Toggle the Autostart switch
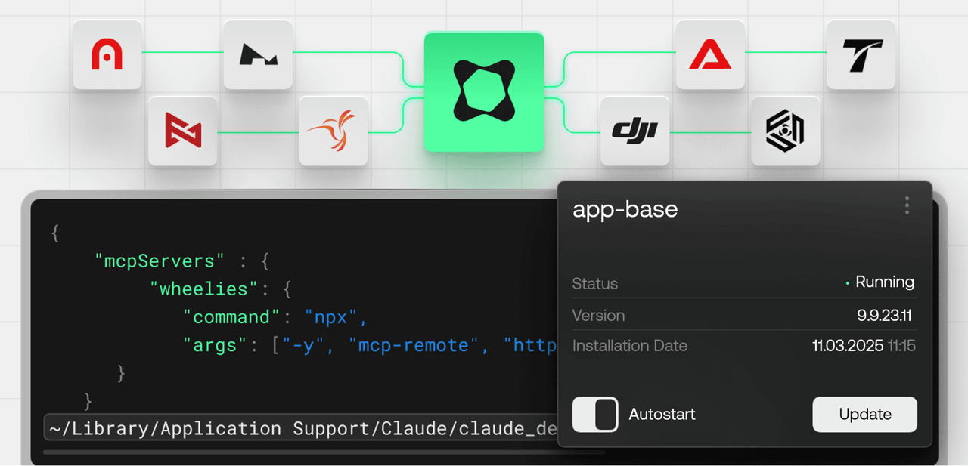968x466 pixels. pyautogui.click(x=595, y=415)
